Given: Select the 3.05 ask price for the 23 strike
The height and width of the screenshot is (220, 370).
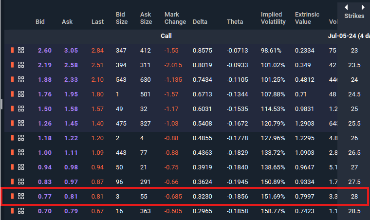Looking at the screenshot, I should 71,50.
